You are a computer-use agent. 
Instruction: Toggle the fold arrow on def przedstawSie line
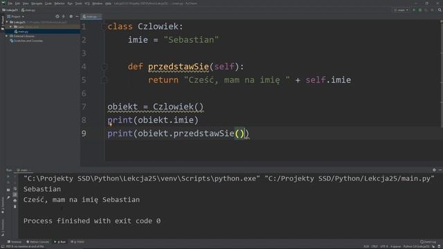pyautogui.click(x=105, y=67)
